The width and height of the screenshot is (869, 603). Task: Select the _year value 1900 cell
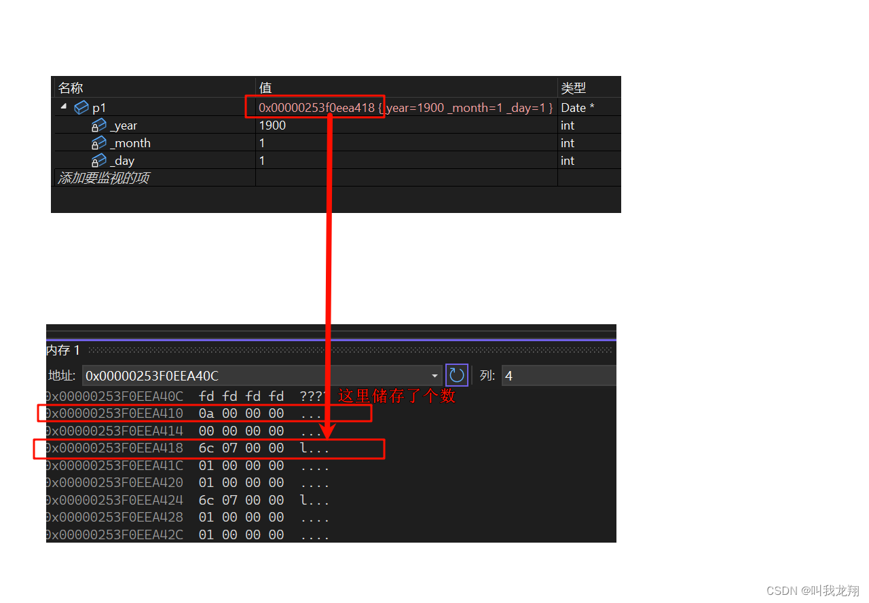407,125
